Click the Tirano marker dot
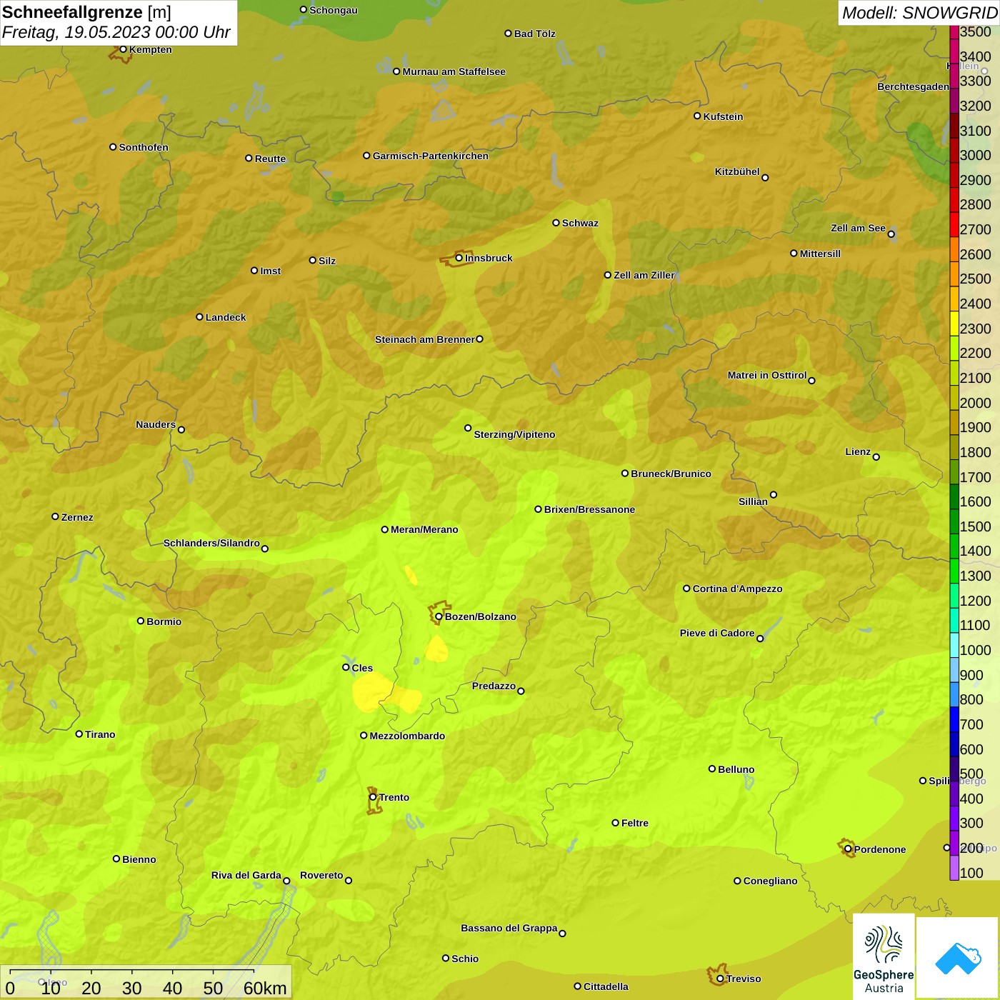The height and width of the screenshot is (1000, 1000). coord(79,734)
